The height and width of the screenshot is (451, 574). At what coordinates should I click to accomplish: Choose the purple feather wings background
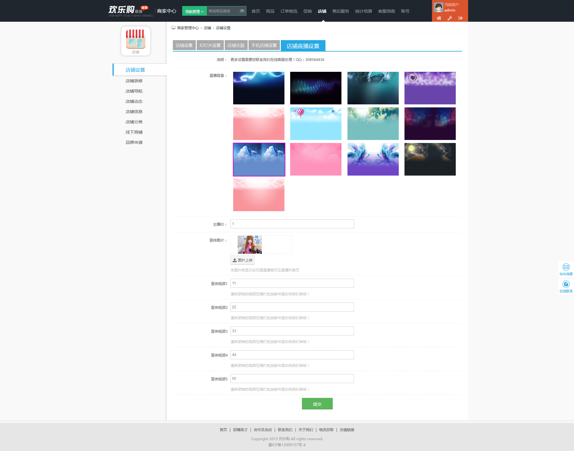point(373,159)
